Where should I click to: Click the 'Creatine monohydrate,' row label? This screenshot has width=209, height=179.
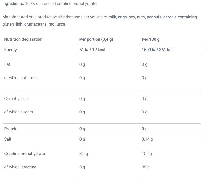tap(25, 153)
